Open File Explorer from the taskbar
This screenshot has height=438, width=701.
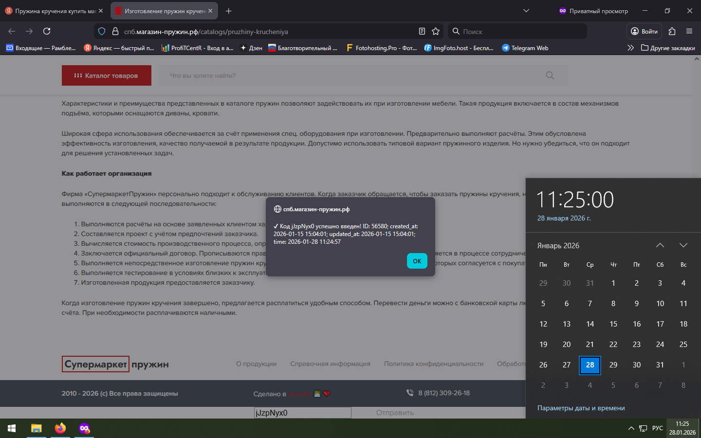36,428
